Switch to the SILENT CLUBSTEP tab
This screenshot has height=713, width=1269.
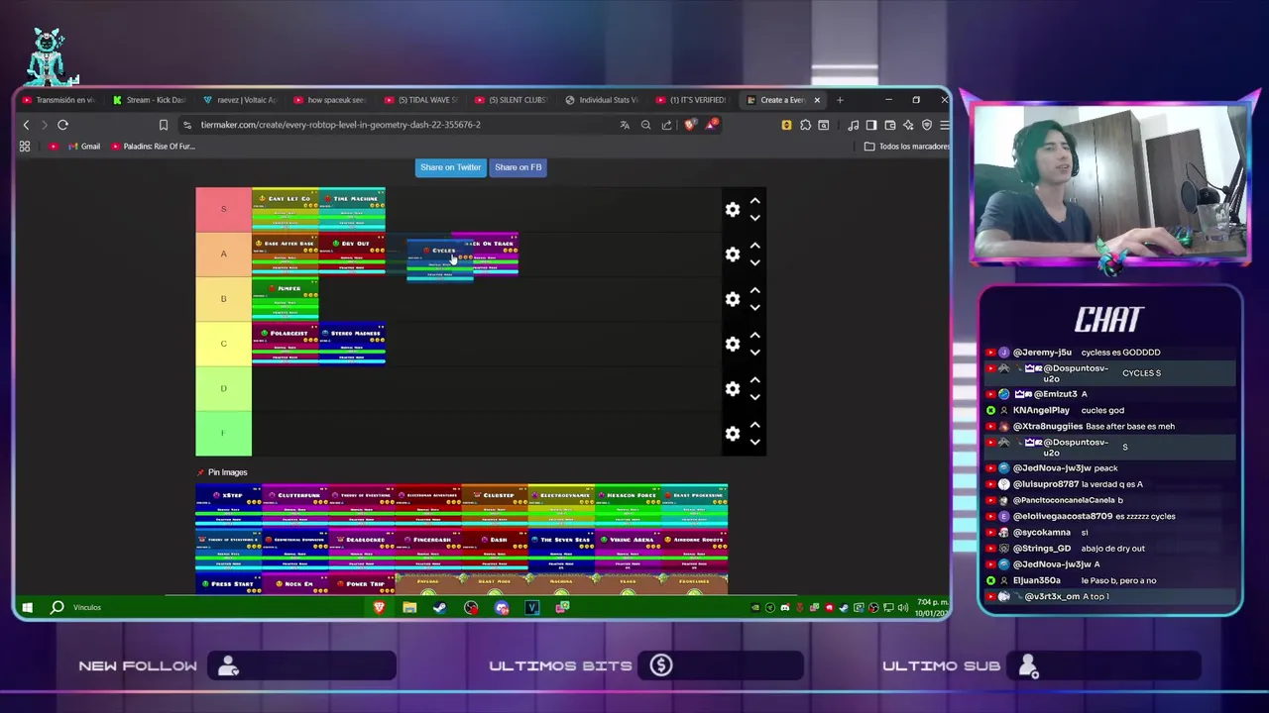coord(514,100)
